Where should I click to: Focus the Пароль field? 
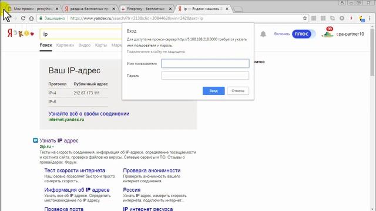[x=205, y=76]
